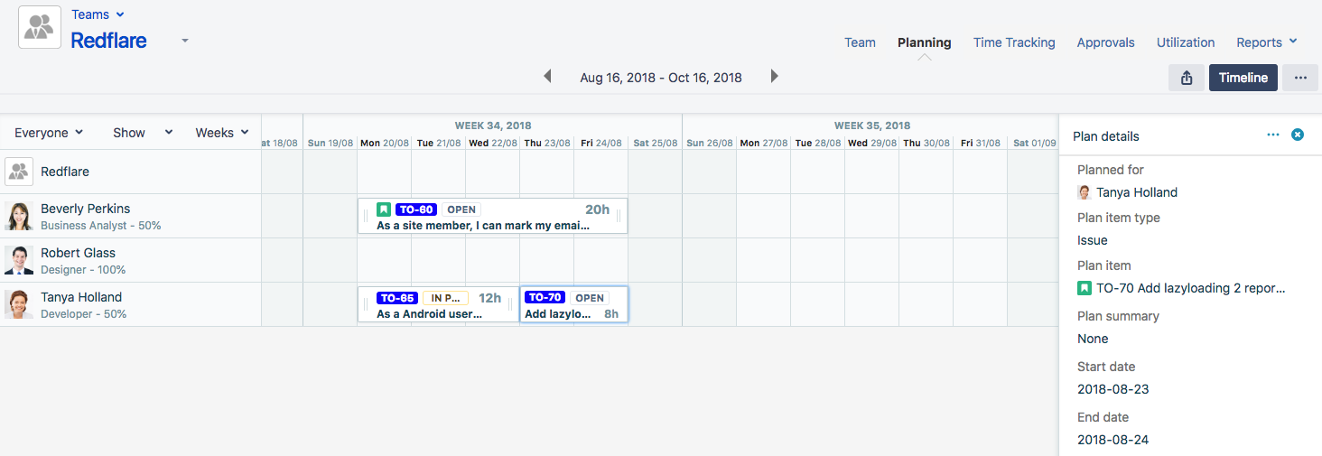This screenshot has width=1322, height=456.
Task: Open the Everyone filter dropdown
Action: coord(49,133)
